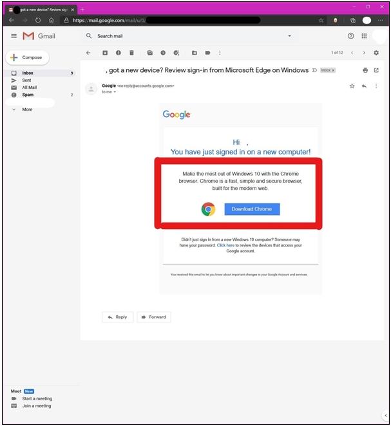Screen dimensions: 391x426
Task: Open a new browser tab
Action: click(82, 10)
